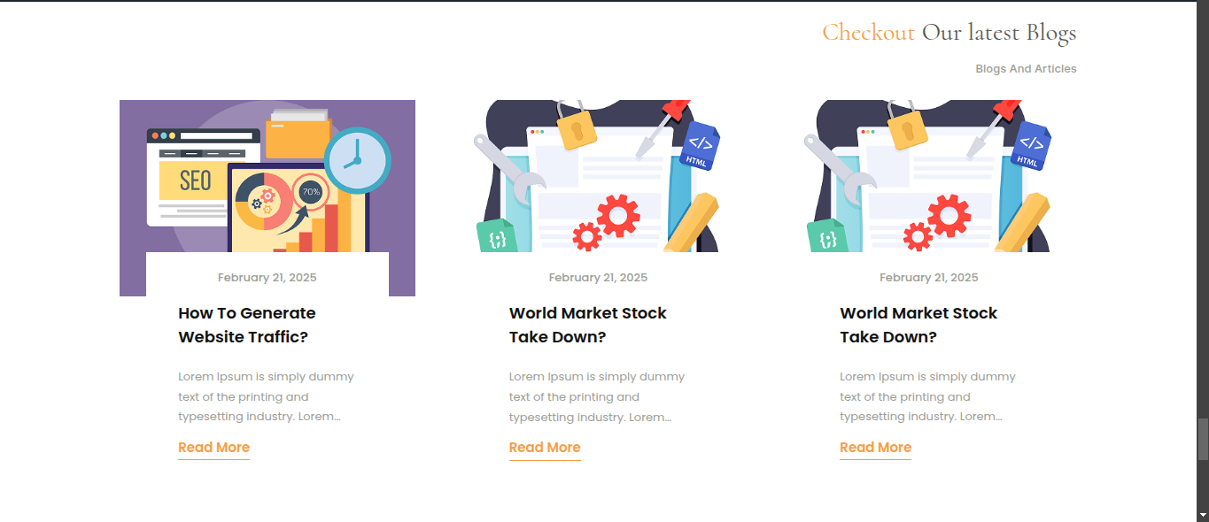Open Read More link of the middle blog card
The width and height of the screenshot is (1209, 522).
click(545, 448)
